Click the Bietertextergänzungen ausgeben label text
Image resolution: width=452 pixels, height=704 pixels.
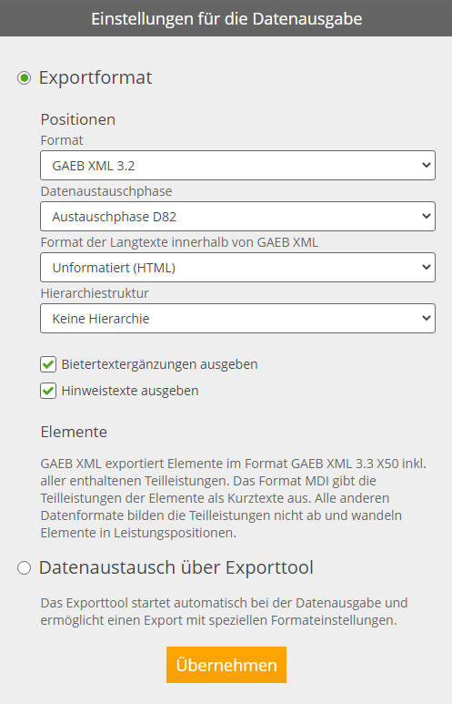[160, 364]
